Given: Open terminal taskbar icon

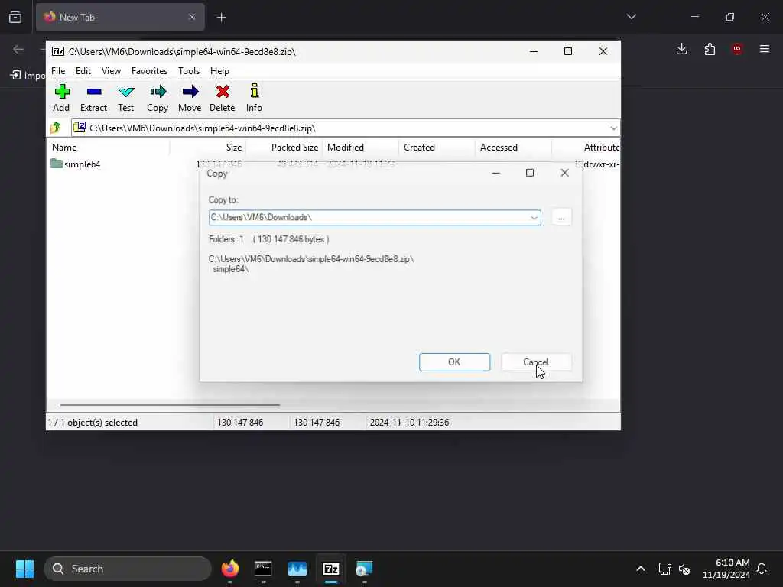Looking at the screenshot, I should pos(263,569).
